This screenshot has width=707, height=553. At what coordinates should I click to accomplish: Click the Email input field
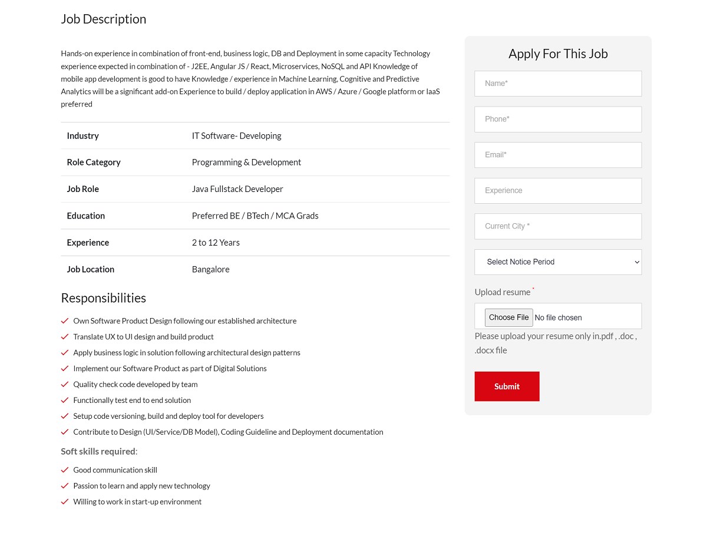[x=557, y=154]
